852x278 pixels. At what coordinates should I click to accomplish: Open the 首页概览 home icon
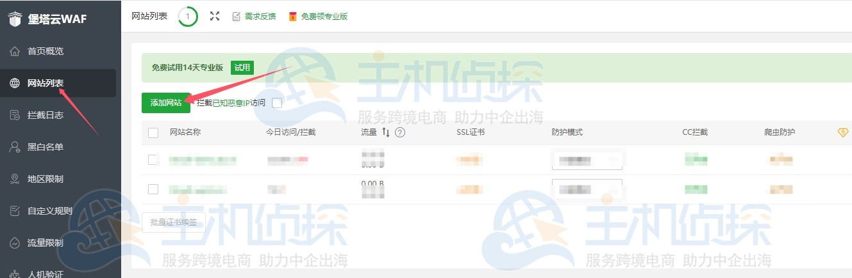(x=15, y=51)
